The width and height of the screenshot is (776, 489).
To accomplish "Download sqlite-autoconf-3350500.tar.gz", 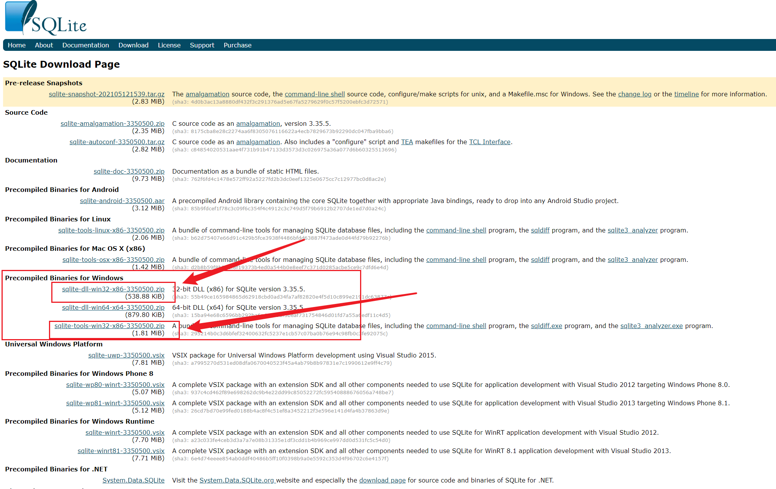I will tap(117, 142).
